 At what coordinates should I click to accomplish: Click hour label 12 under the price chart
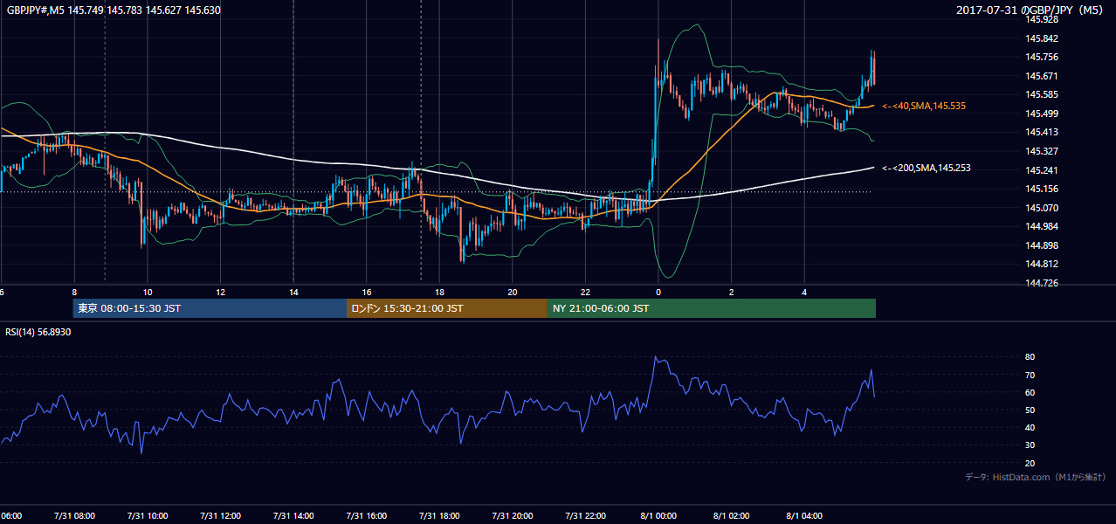click(x=221, y=293)
